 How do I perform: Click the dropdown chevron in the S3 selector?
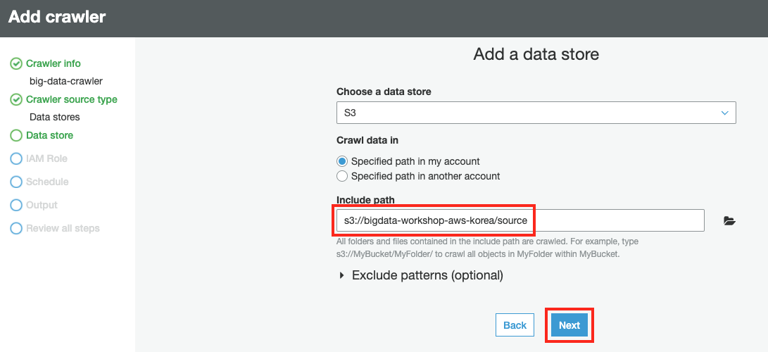pos(724,113)
